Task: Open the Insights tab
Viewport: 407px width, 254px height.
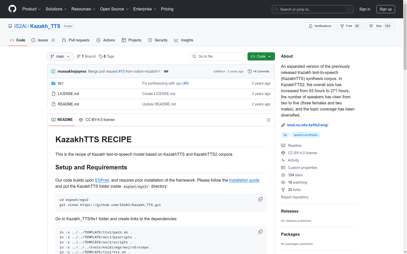Action: 184,40
